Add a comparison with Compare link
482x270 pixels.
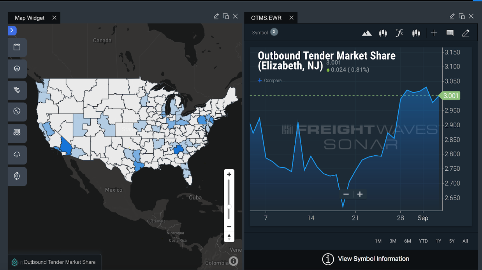point(271,81)
